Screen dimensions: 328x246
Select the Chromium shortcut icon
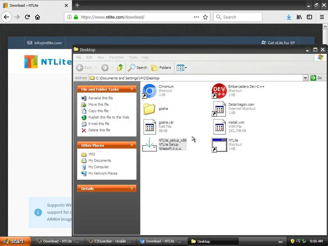pyautogui.click(x=149, y=91)
